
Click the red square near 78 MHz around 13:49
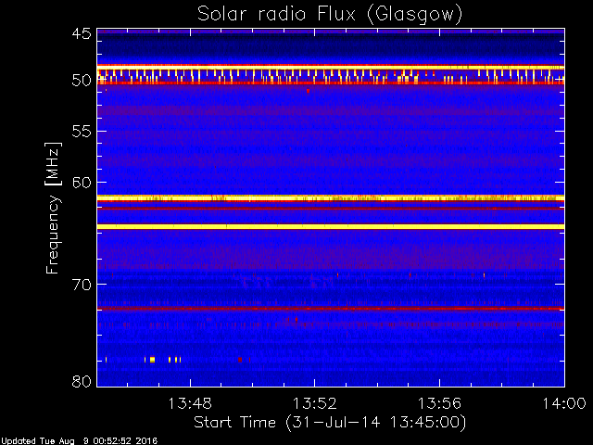coord(240,360)
